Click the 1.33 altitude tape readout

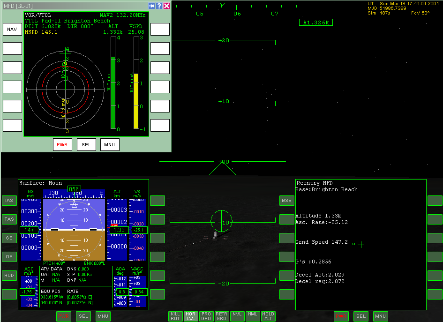[119, 230]
